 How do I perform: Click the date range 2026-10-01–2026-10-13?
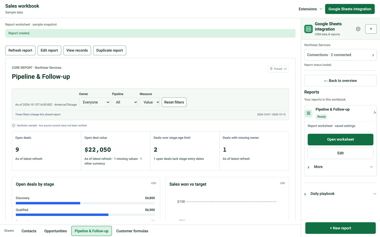[271, 115]
